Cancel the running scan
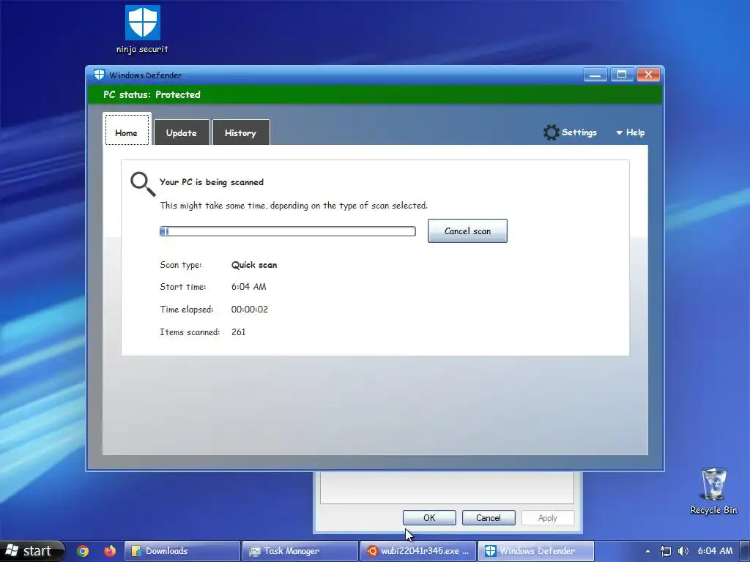 click(467, 231)
